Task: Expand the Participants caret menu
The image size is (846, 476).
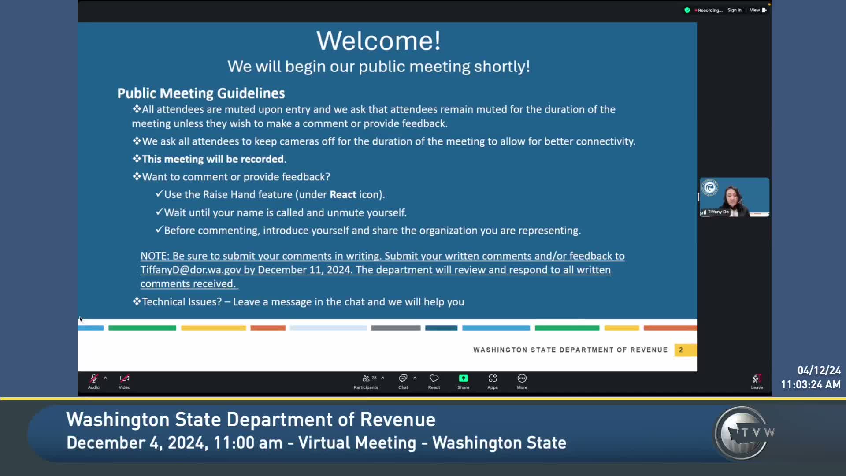Action: pos(382,378)
